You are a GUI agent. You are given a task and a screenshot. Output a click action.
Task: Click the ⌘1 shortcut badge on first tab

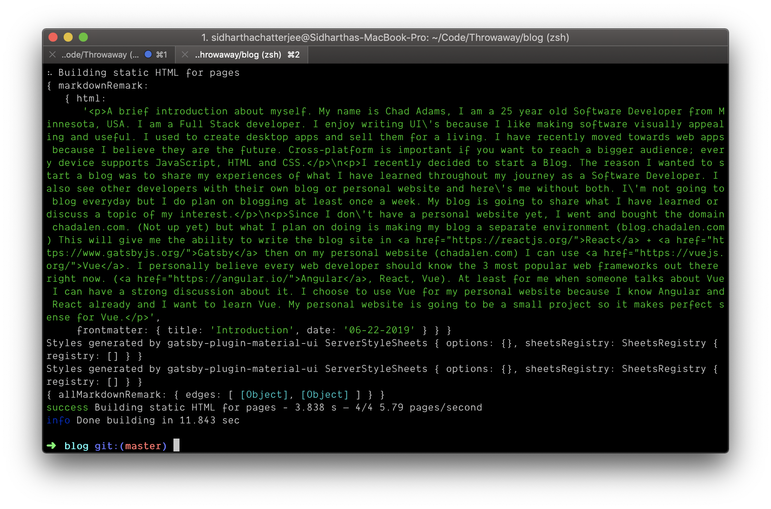click(x=161, y=54)
